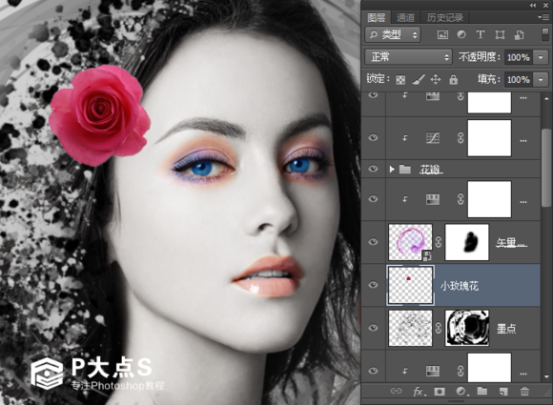Collapse panel using double-arrow icon
The width and height of the screenshot is (553, 405).
tap(533, 5)
